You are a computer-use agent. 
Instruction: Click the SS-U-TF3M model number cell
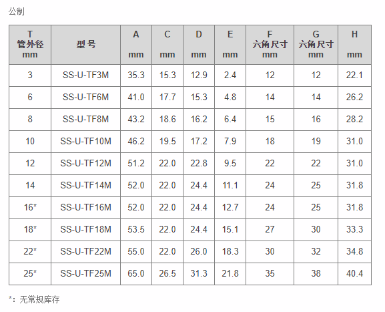85,75
